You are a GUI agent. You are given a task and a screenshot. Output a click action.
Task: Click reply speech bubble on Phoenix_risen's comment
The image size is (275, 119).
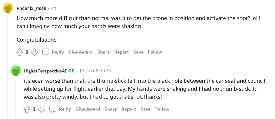[46, 52]
